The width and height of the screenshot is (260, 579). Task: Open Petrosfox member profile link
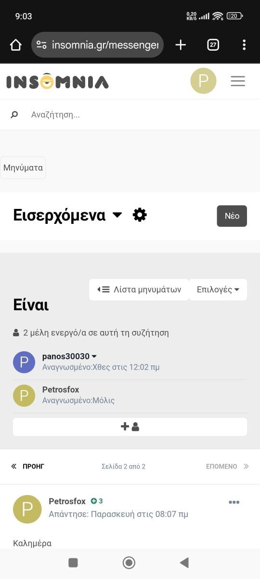61,389
